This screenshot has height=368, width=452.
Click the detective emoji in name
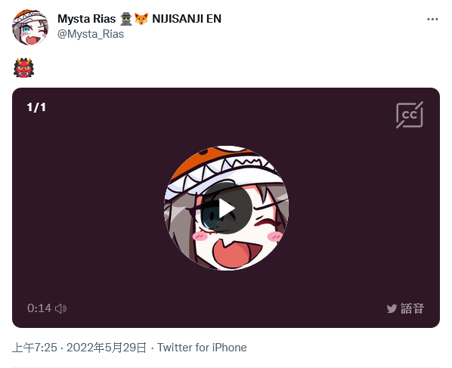[125, 19]
